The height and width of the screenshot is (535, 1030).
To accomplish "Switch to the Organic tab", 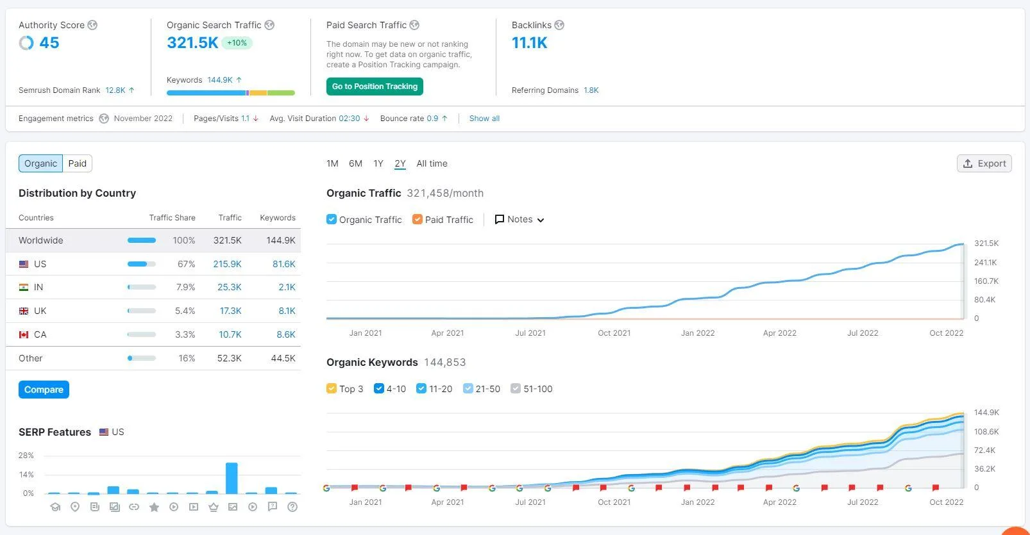I will 40,163.
